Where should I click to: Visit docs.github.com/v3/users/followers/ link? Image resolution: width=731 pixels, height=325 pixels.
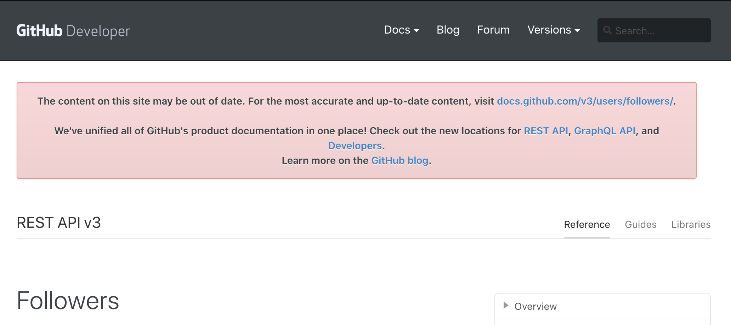tap(585, 101)
